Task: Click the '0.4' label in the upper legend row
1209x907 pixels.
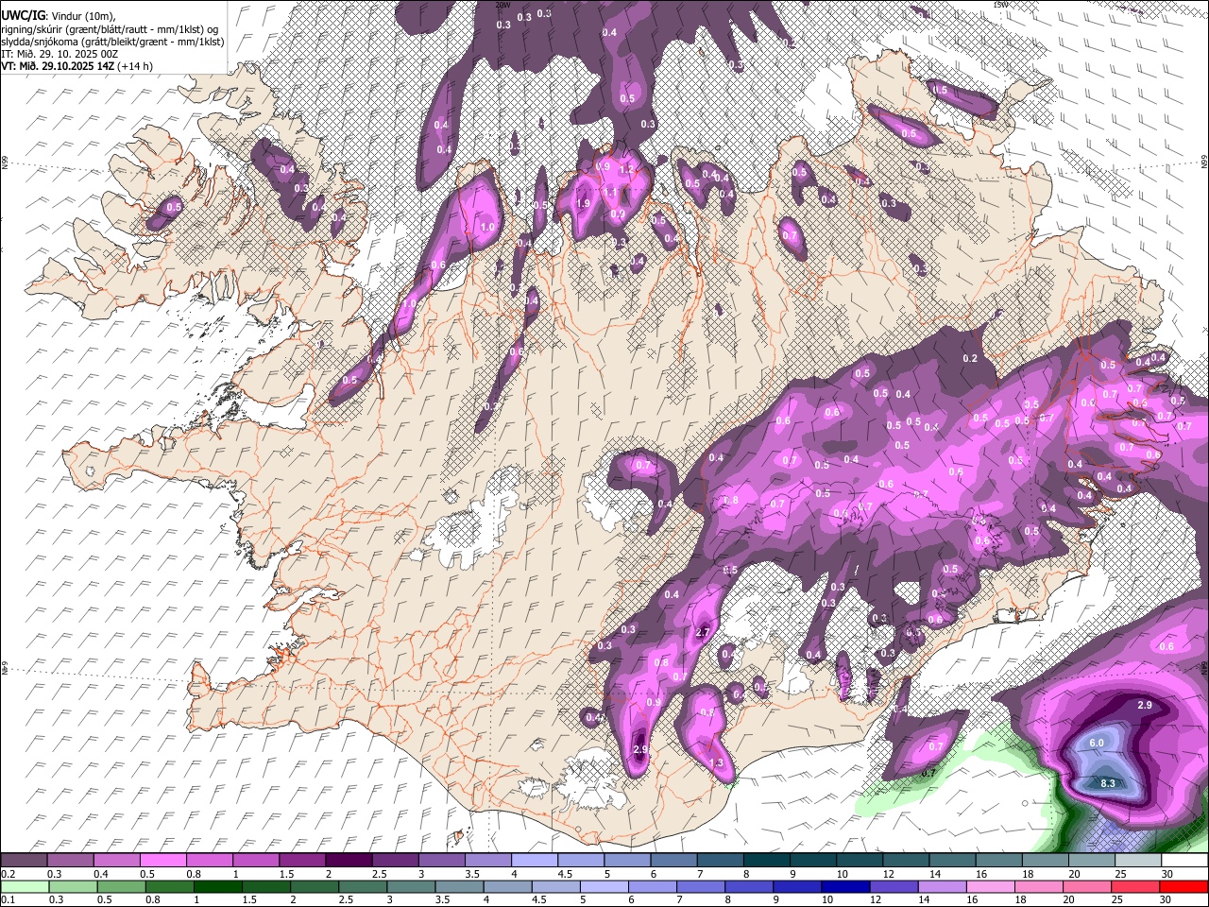Action: [101, 874]
